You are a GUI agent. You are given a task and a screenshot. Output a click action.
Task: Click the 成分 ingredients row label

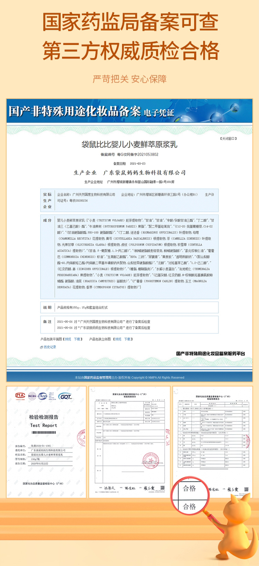[47, 220]
